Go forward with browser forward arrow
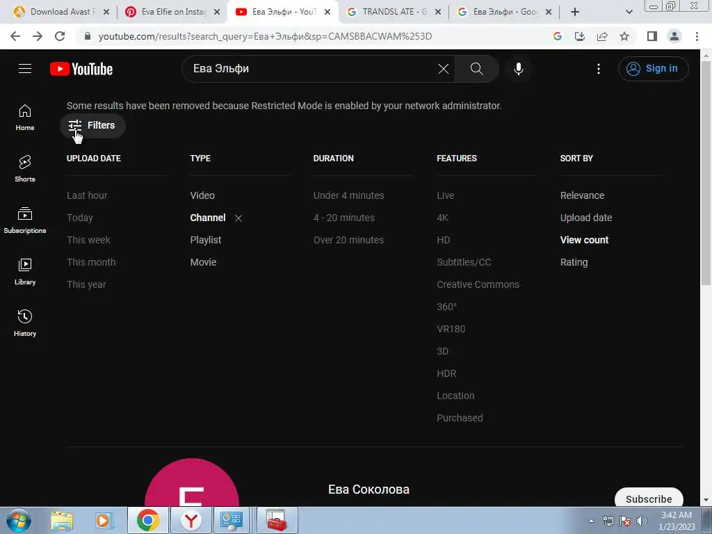712x534 pixels. coord(38,36)
